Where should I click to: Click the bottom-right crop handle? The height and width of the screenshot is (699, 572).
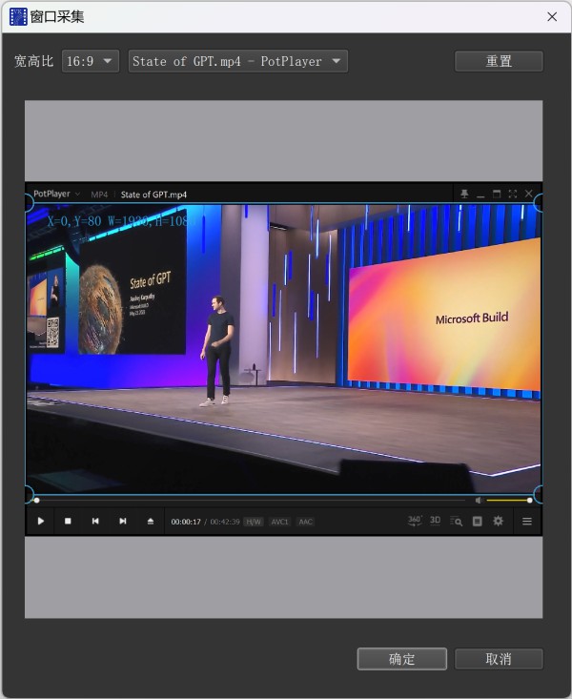pyautogui.click(x=539, y=495)
